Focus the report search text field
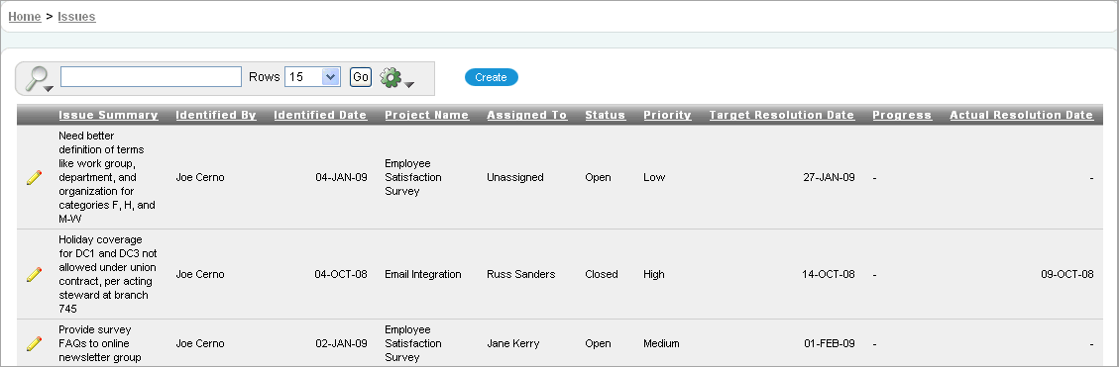1119x367 pixels. coord(152,77)
